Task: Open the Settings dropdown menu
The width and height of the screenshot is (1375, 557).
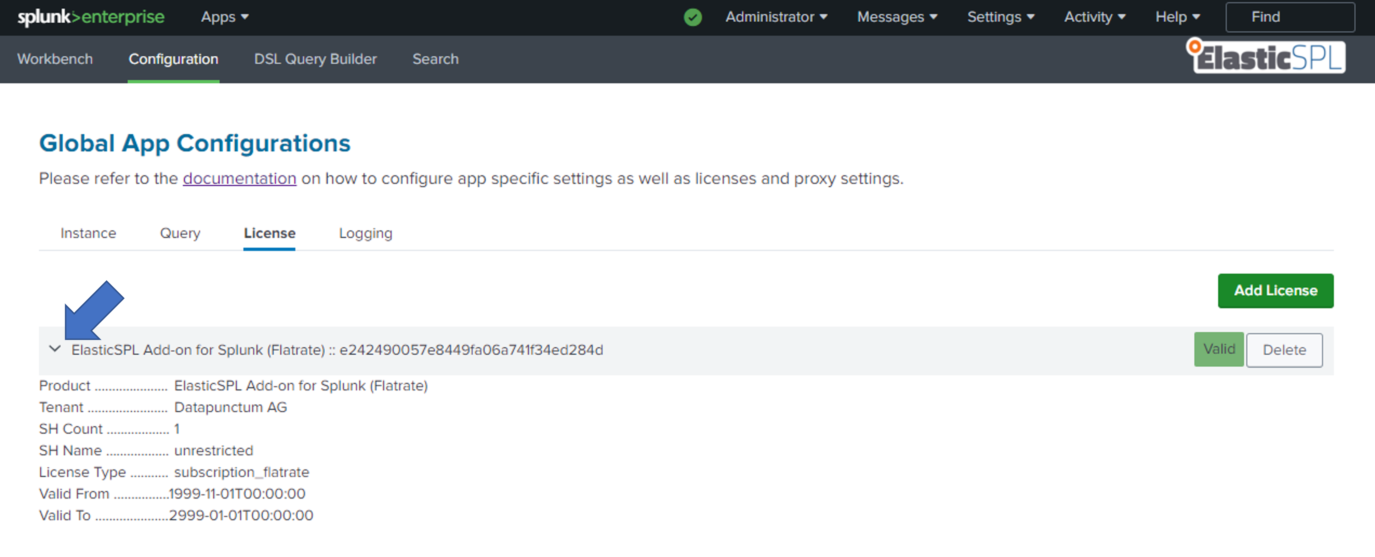Action: pyautogui.click(x=1000, y=17)
